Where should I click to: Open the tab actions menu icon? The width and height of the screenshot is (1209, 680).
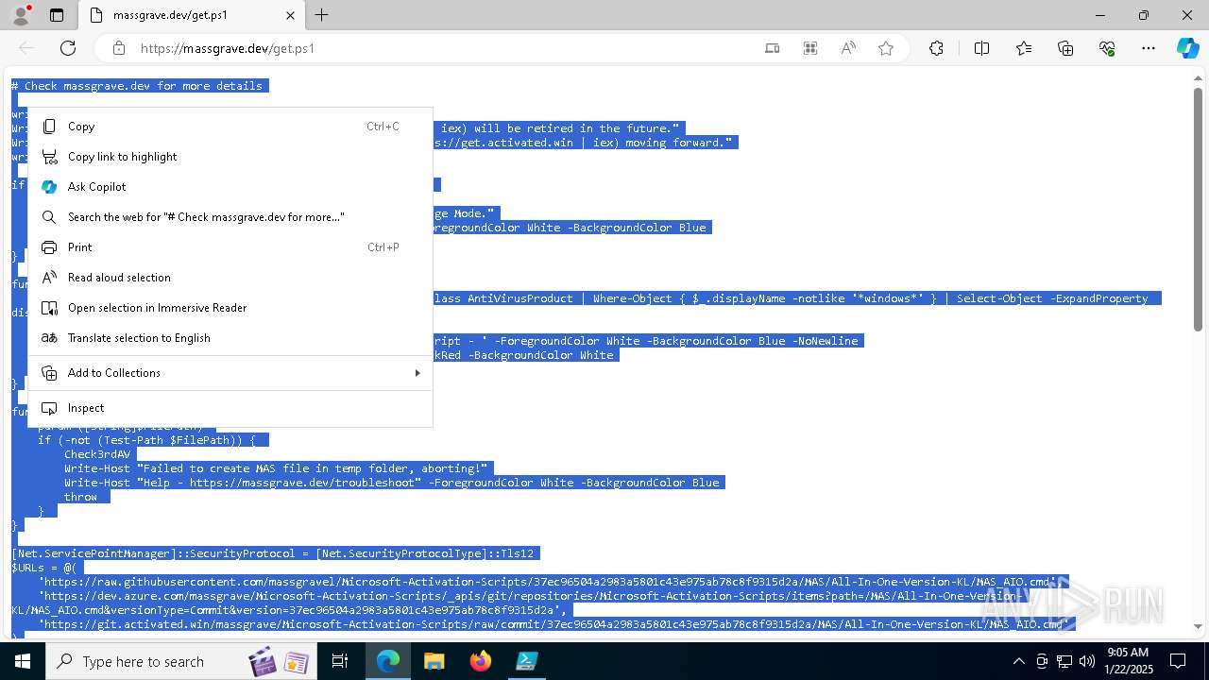[57, 15]
